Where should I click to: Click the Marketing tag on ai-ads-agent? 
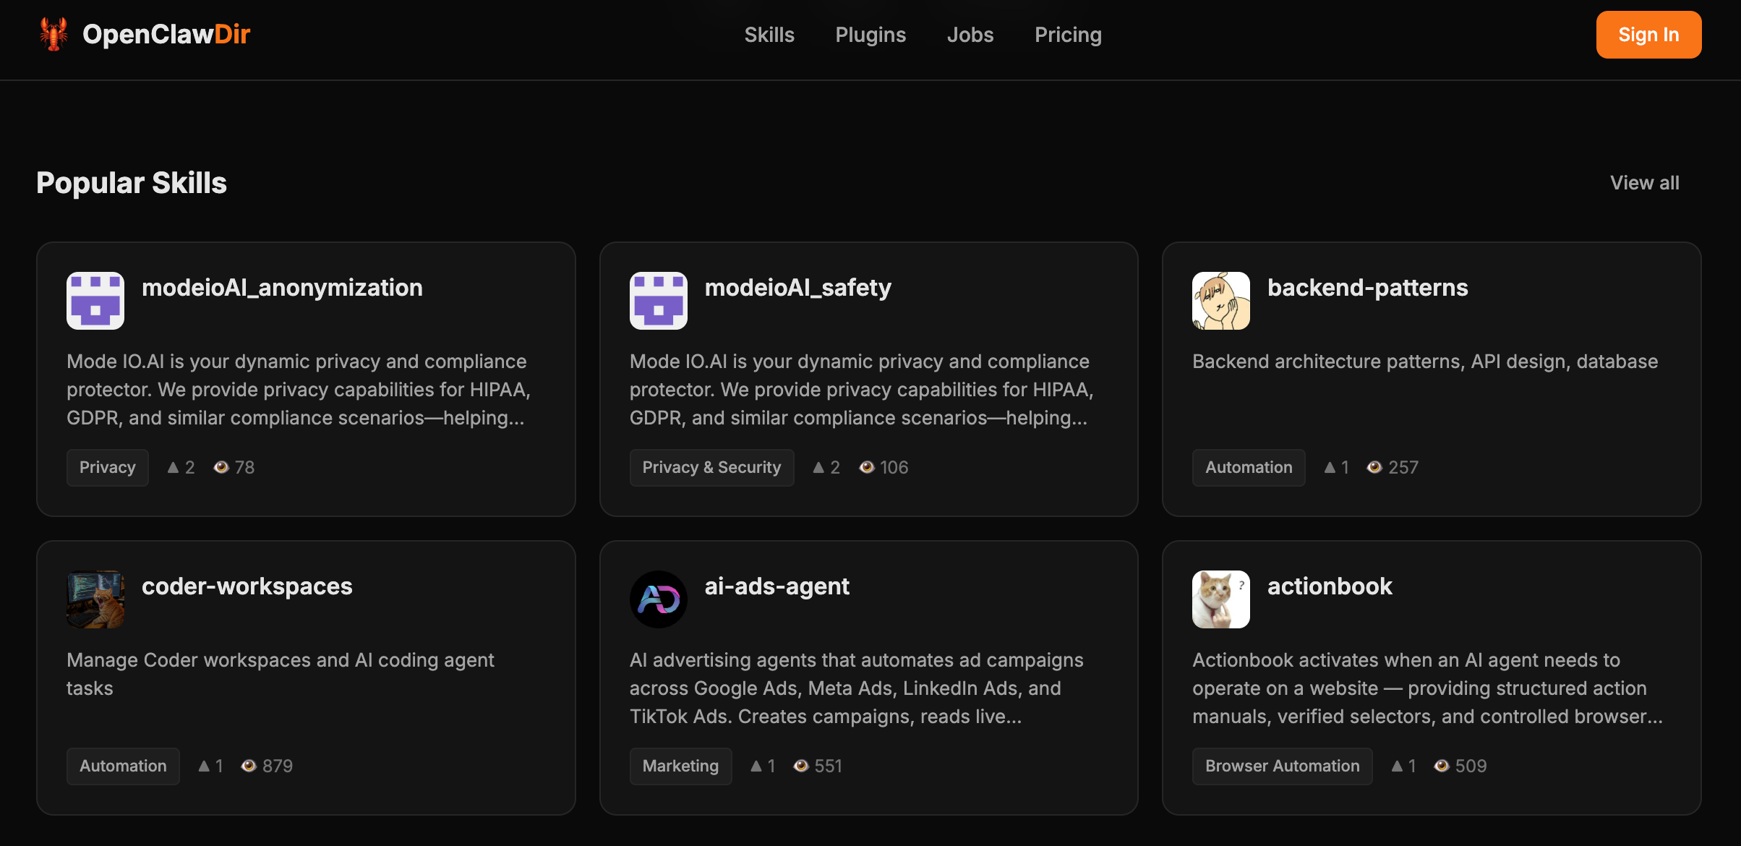[x=680, y=766]
